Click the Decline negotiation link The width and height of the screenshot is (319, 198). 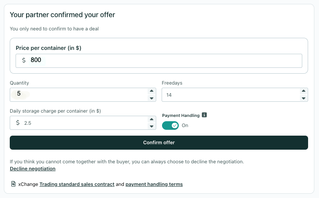click(33, 169)
